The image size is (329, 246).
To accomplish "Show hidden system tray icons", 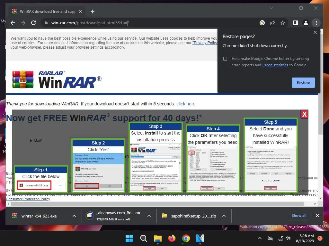I will click(260, 238).
